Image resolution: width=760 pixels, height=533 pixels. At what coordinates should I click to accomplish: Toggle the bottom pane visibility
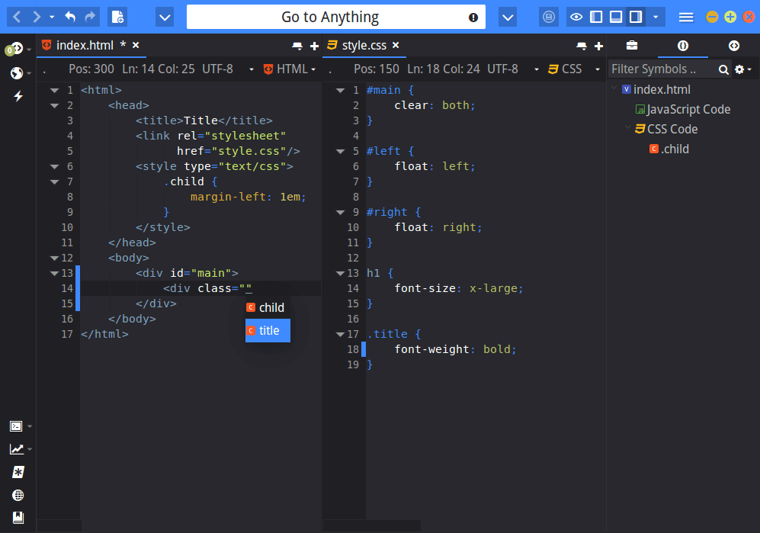[616, 17]
